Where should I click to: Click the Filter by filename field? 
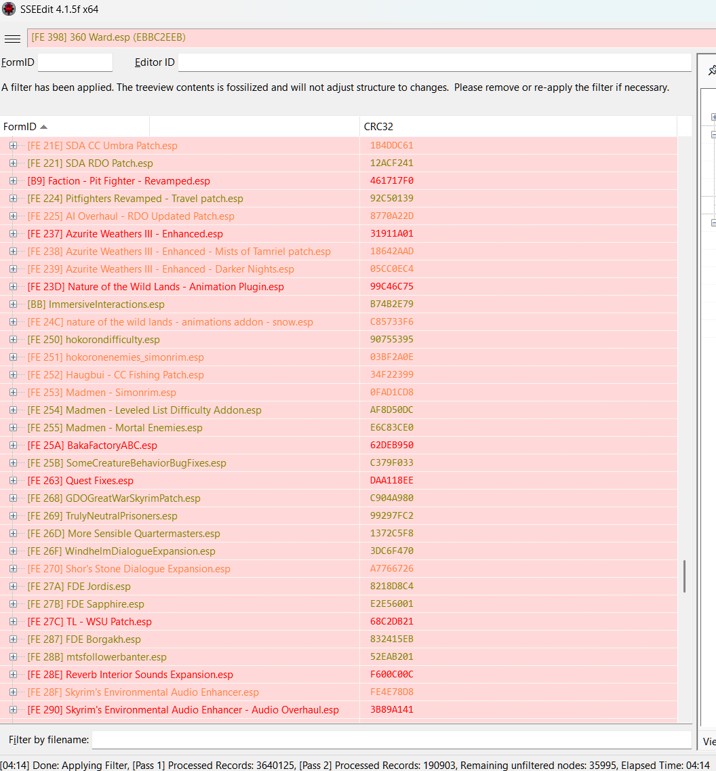(x=392, y=740)
